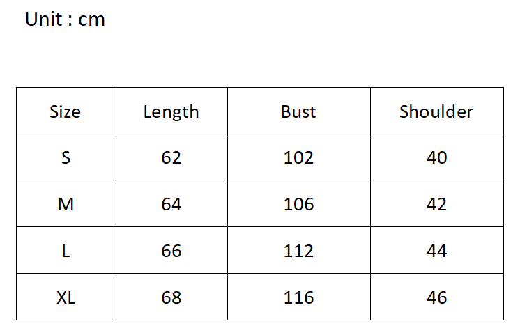This screenshot has height=335, width=520.
Task: Click the Length column header
Action: coord(171,111)
